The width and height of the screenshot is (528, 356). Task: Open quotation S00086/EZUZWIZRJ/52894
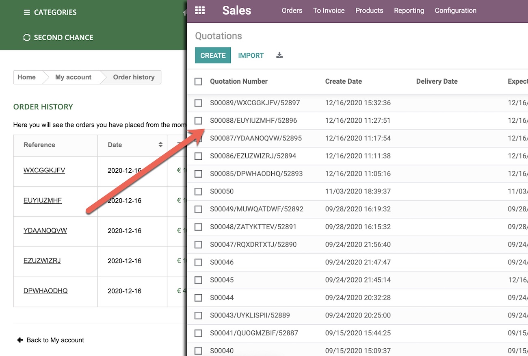[x=253, y=156]
